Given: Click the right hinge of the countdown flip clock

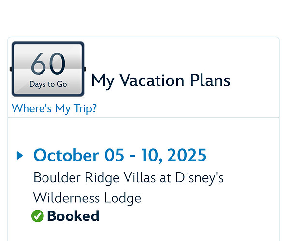Looking at the screenshot, I should [x=85, y=69].
